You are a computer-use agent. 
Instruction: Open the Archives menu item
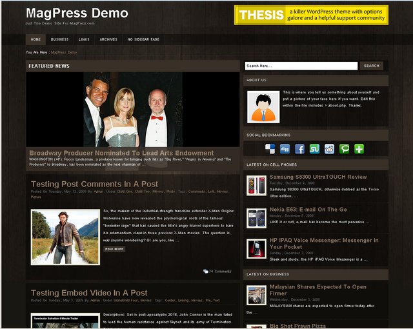click(x=108, y=39)
